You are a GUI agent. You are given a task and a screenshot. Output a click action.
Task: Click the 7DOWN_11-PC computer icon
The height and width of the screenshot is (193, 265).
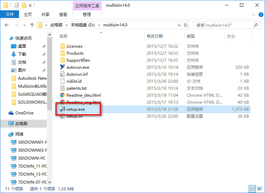14,166
